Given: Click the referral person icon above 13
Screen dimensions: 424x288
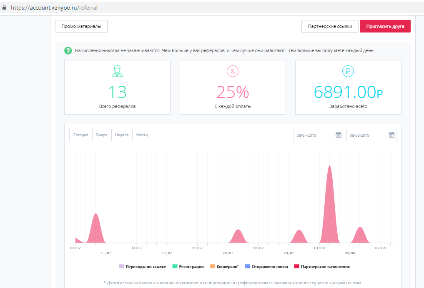Looking at the screenshot, I should coord(117,71).
